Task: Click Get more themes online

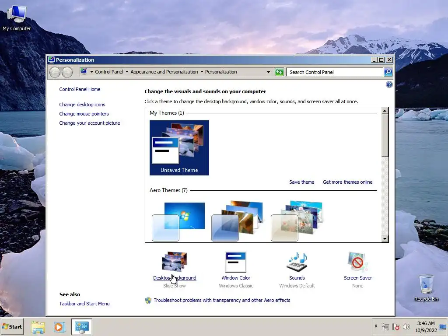Action: pyautogui.click(x=347, y=182)
